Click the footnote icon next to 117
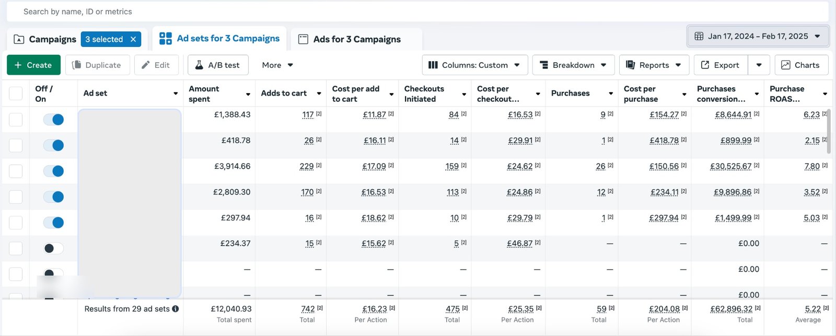The width and height of the screenshot is (836, 336). pos(319,113)
